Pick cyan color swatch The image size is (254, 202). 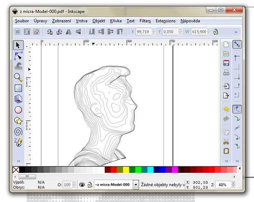click(150, 170)
